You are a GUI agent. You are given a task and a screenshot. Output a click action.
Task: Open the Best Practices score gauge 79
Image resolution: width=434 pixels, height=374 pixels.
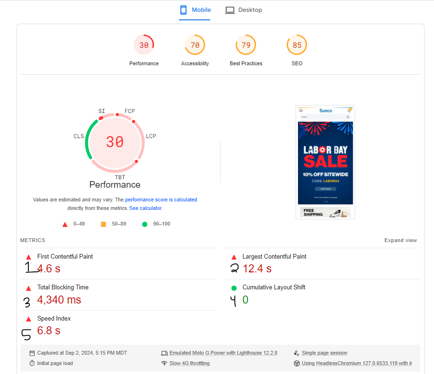click(246, 45)
